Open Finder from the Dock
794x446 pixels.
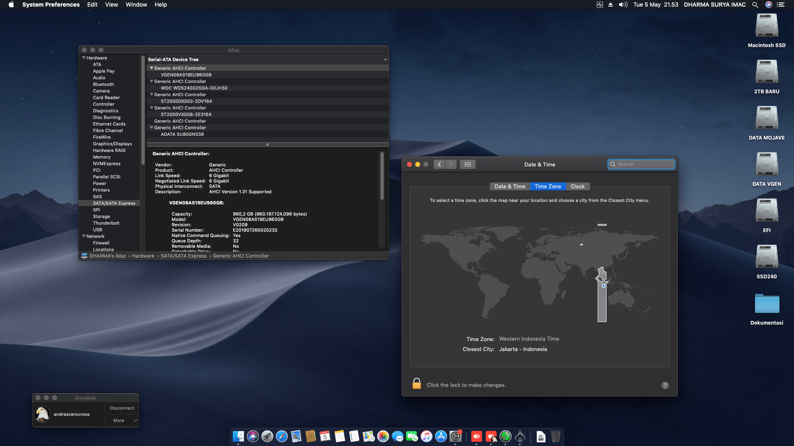point(238,436)
